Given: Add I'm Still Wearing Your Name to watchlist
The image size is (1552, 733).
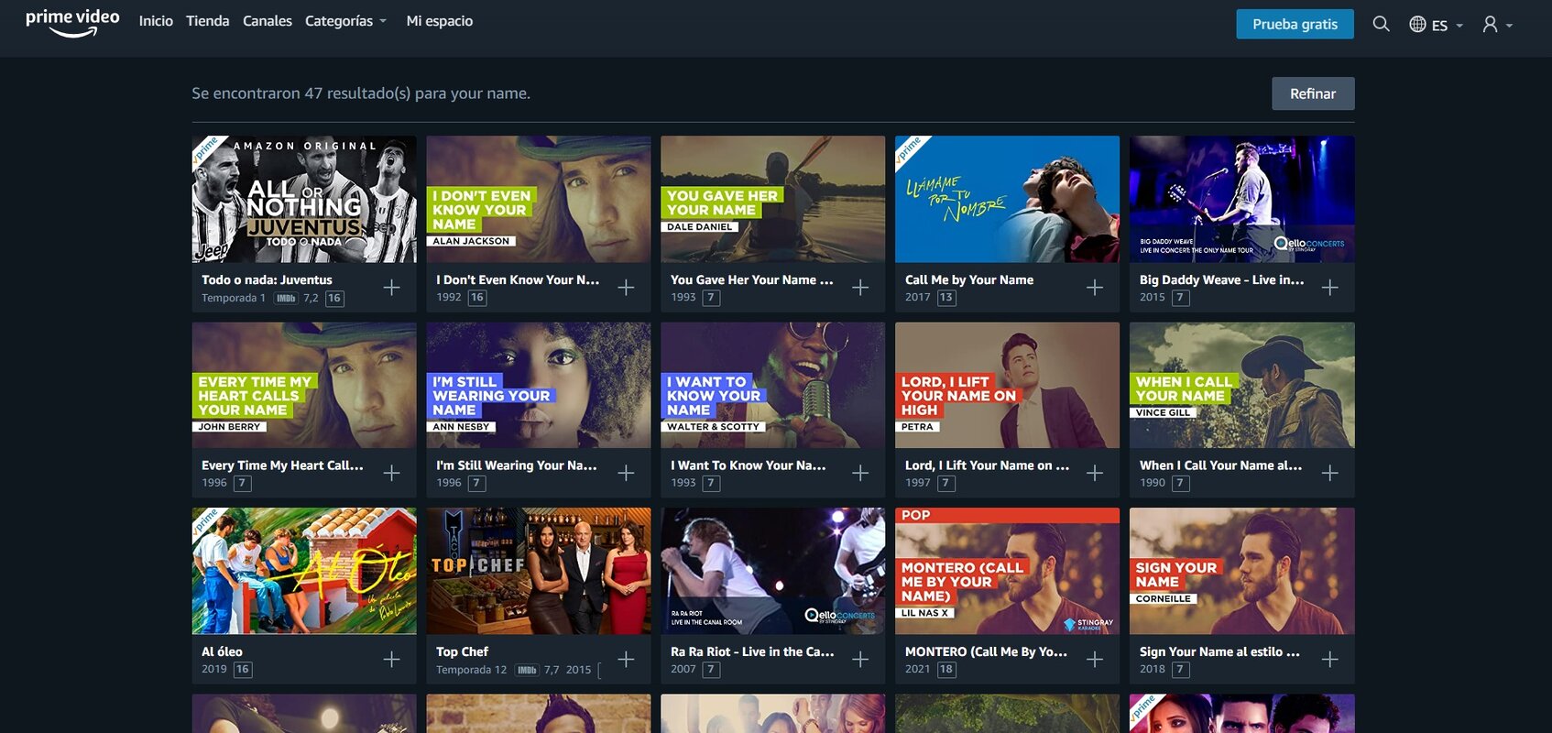Looking at the screenshot, I should pos(626,473).
